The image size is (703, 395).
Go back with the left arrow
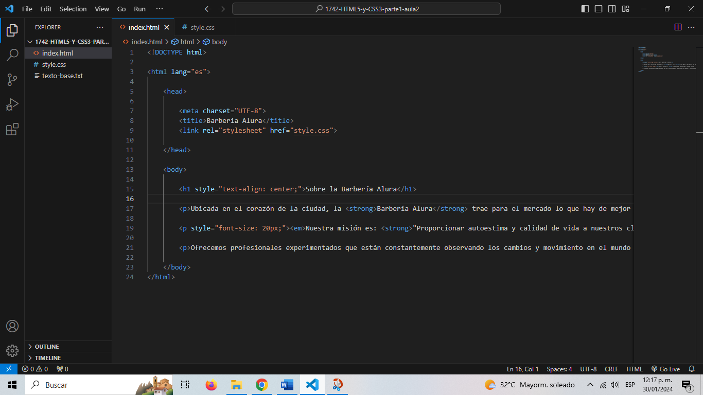click(208, 9)
